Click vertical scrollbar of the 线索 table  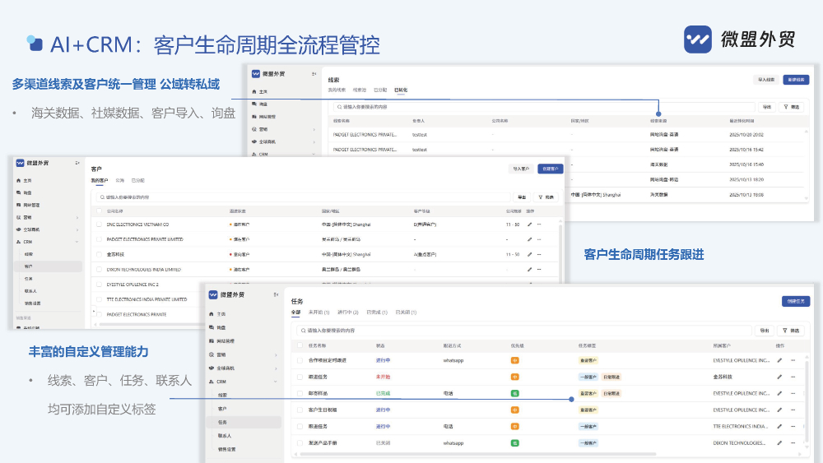807,164
